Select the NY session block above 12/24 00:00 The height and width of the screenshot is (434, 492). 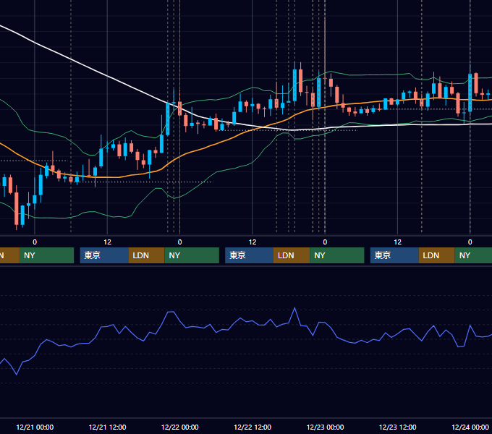click(x=473, y=255)
